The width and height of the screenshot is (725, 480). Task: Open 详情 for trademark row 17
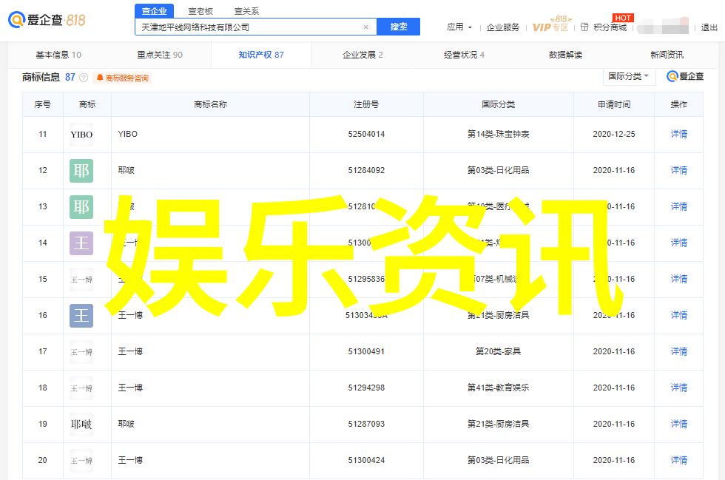point(679,351)
